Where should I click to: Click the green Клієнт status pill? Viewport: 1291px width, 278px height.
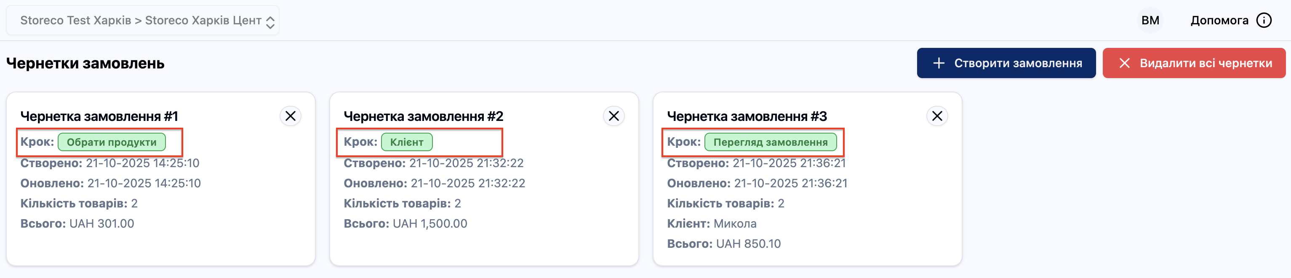(407, 142)
